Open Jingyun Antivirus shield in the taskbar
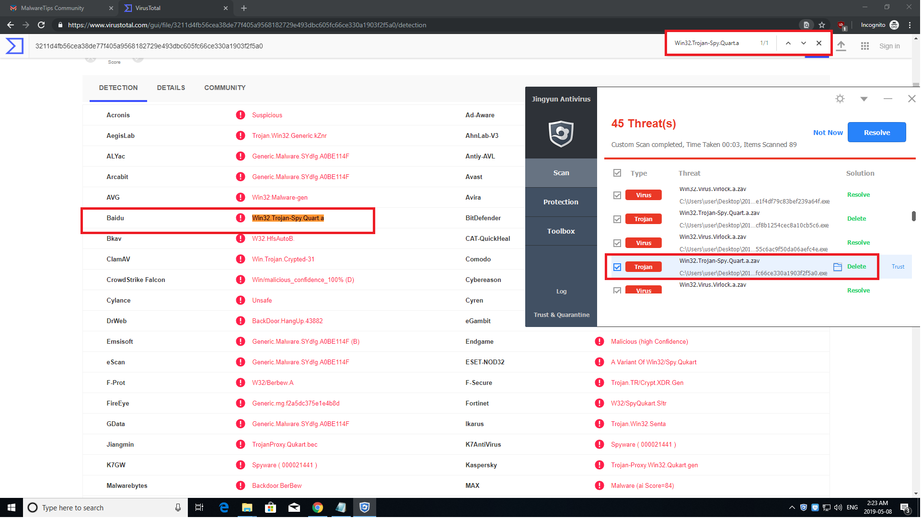Viewport: 922px width, 518px height. (x=365, y=508)
